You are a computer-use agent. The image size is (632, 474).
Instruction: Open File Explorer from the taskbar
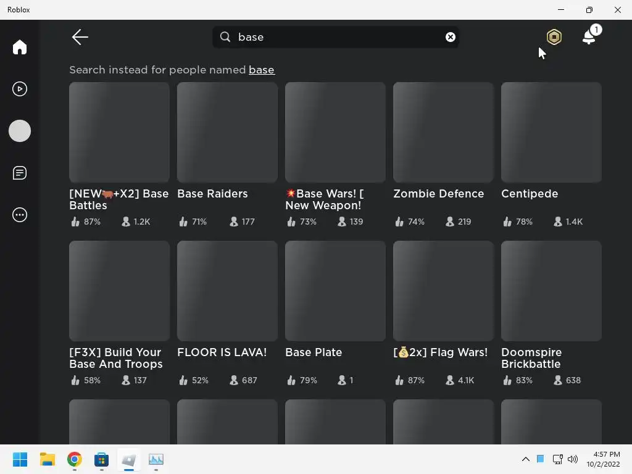pos(47,459)
